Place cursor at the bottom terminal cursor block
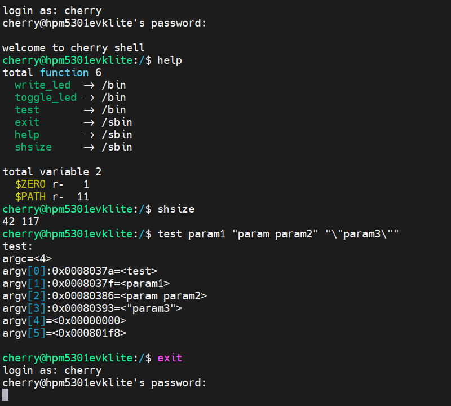Image resolution: width=451 pixels, height=406 pixels. pos(6,395)
